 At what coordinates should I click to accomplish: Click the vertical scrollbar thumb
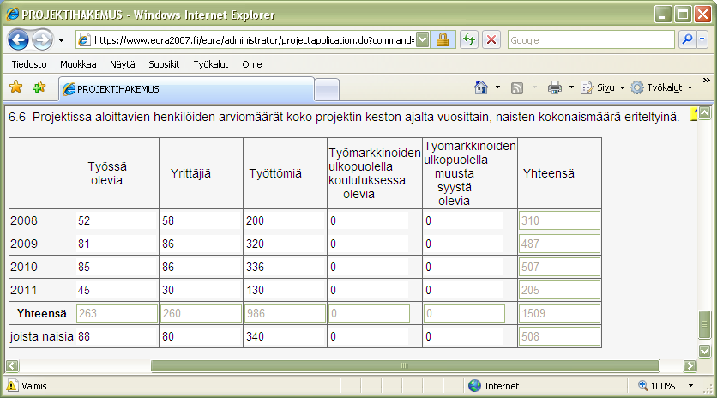pyautogui.click(x=705, y=324)
